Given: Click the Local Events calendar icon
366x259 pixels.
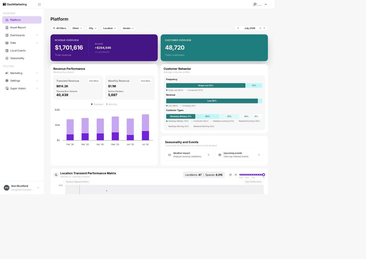Looking at the screenshot, I should (7, 51).
